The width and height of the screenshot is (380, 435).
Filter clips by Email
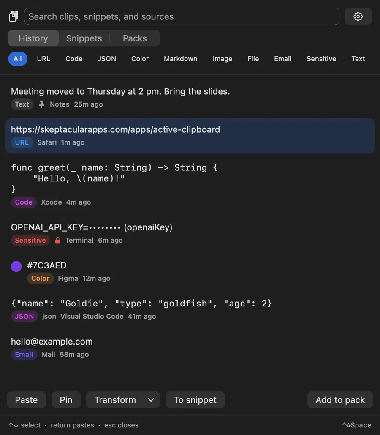(283, 59)
